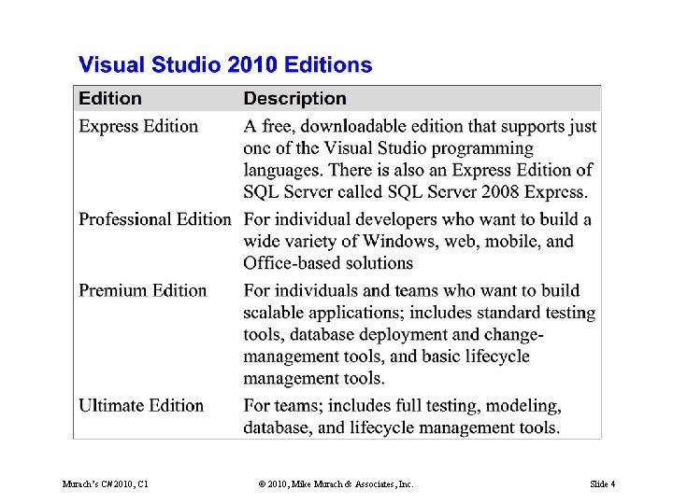Screen dimensions: 673x504
Task: Click the description starting 'For individual developers'
Action: pyautogui.click(x=417, y=242)
